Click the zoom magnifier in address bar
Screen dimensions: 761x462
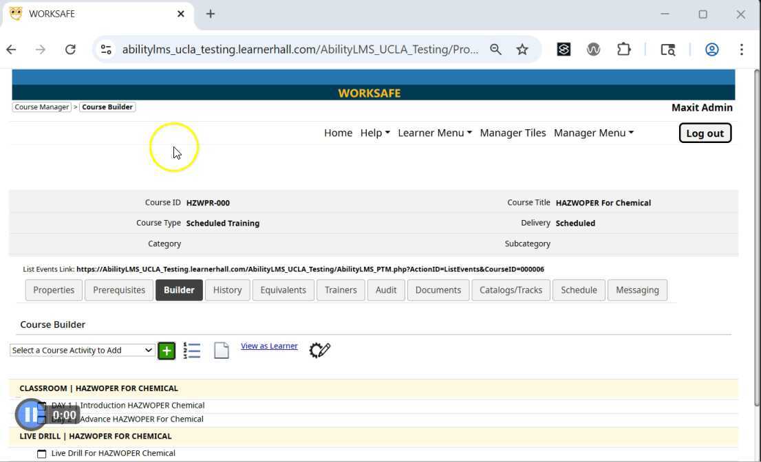tap(495, 49)
